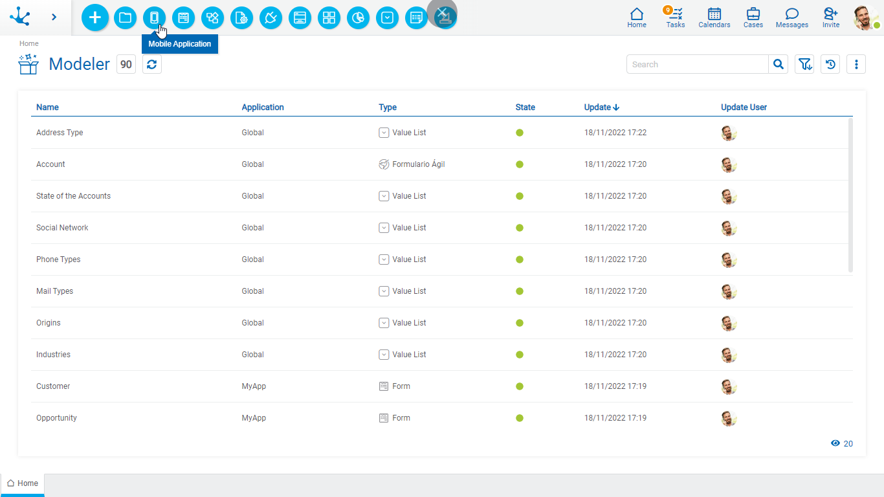The width and height of the screenshot is (884, 497).
Task: Click update user avatar in Account row
Action: [x=729, y=164]
